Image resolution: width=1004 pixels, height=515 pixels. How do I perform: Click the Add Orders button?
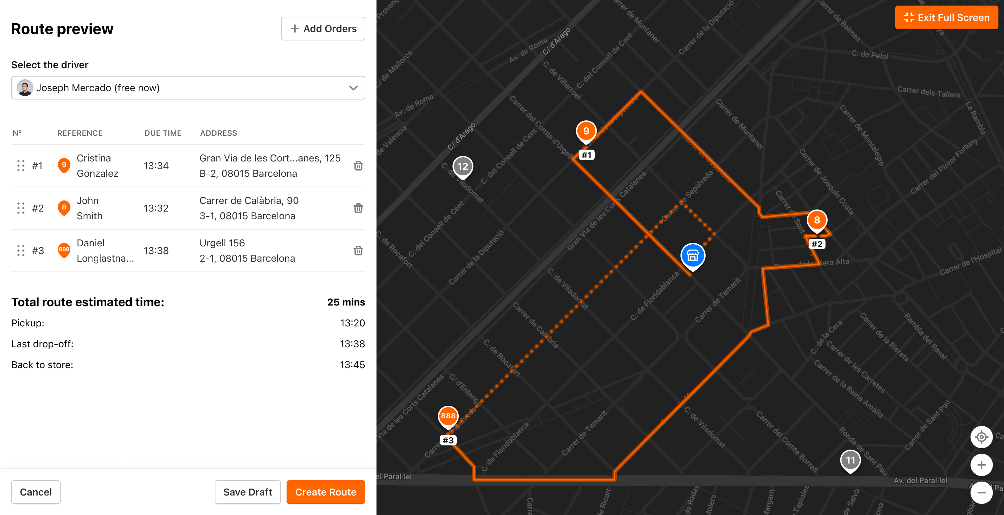click(x=323, y=29)
